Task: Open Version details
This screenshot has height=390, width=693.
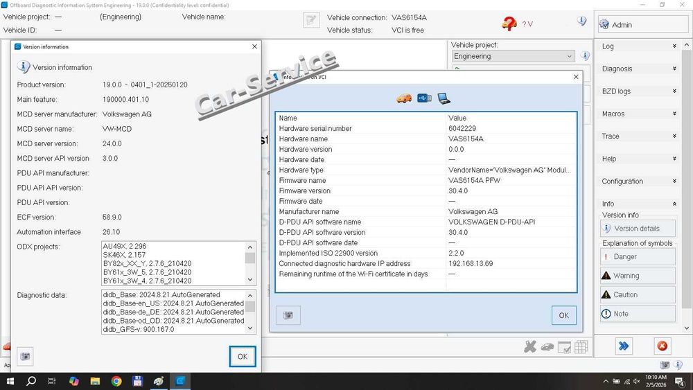Action: tap(638, 229)
